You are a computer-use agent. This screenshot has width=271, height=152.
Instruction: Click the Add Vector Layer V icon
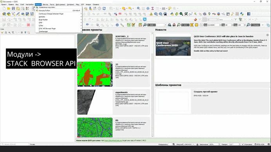[x=13, y=14]
